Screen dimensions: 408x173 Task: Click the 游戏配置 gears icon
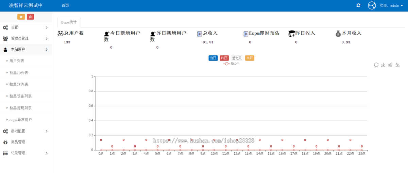(x=5, y=131)
